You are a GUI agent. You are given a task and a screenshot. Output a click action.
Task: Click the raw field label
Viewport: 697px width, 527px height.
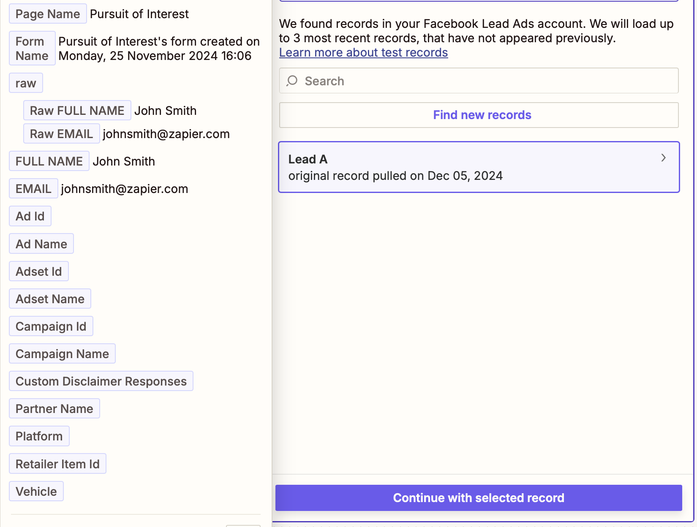[26, 83]
